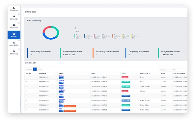Select page 1 in pagination

pyautogui.click(x=35, y=69)
